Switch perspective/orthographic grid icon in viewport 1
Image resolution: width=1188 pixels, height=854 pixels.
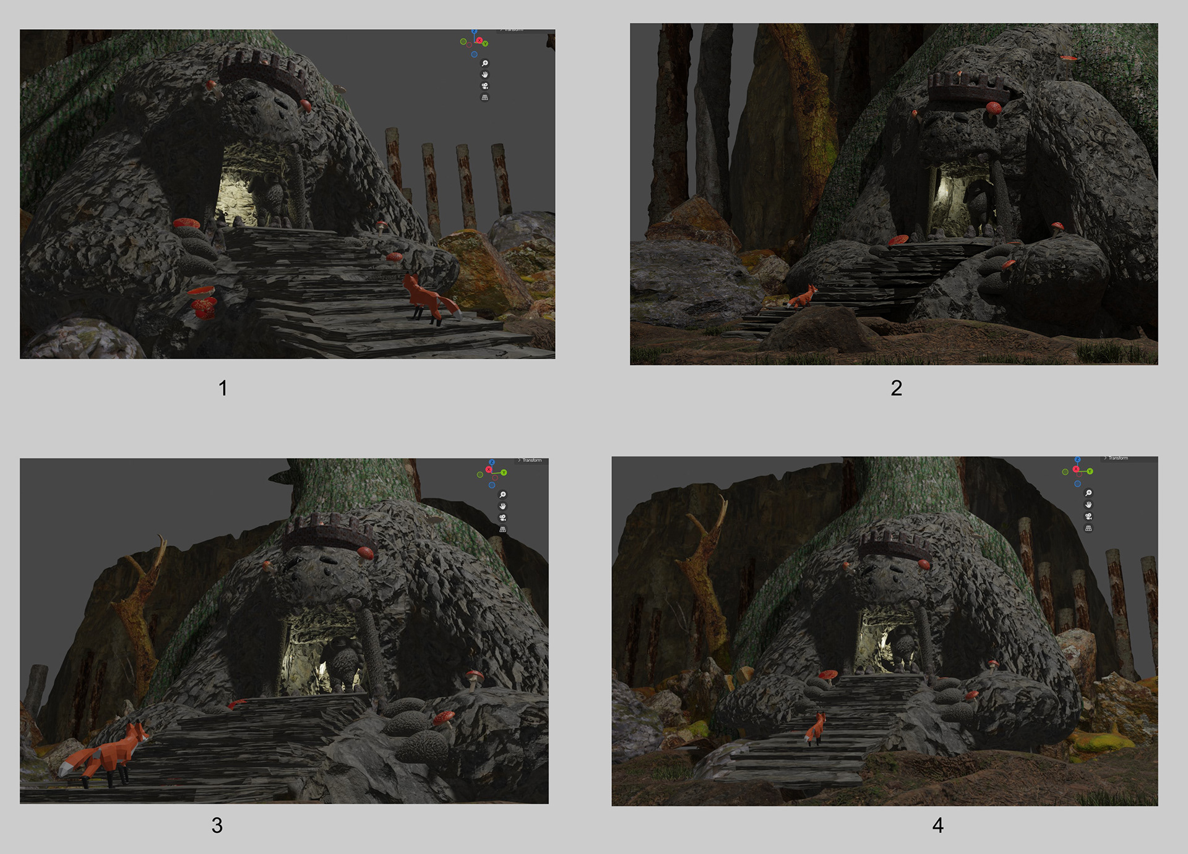coord(485,98)
